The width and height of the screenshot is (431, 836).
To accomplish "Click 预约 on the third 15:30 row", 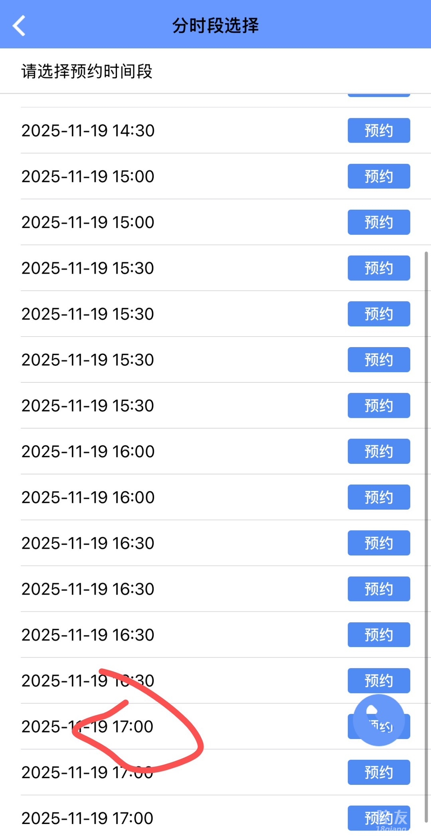I will [x=378, y=359].
